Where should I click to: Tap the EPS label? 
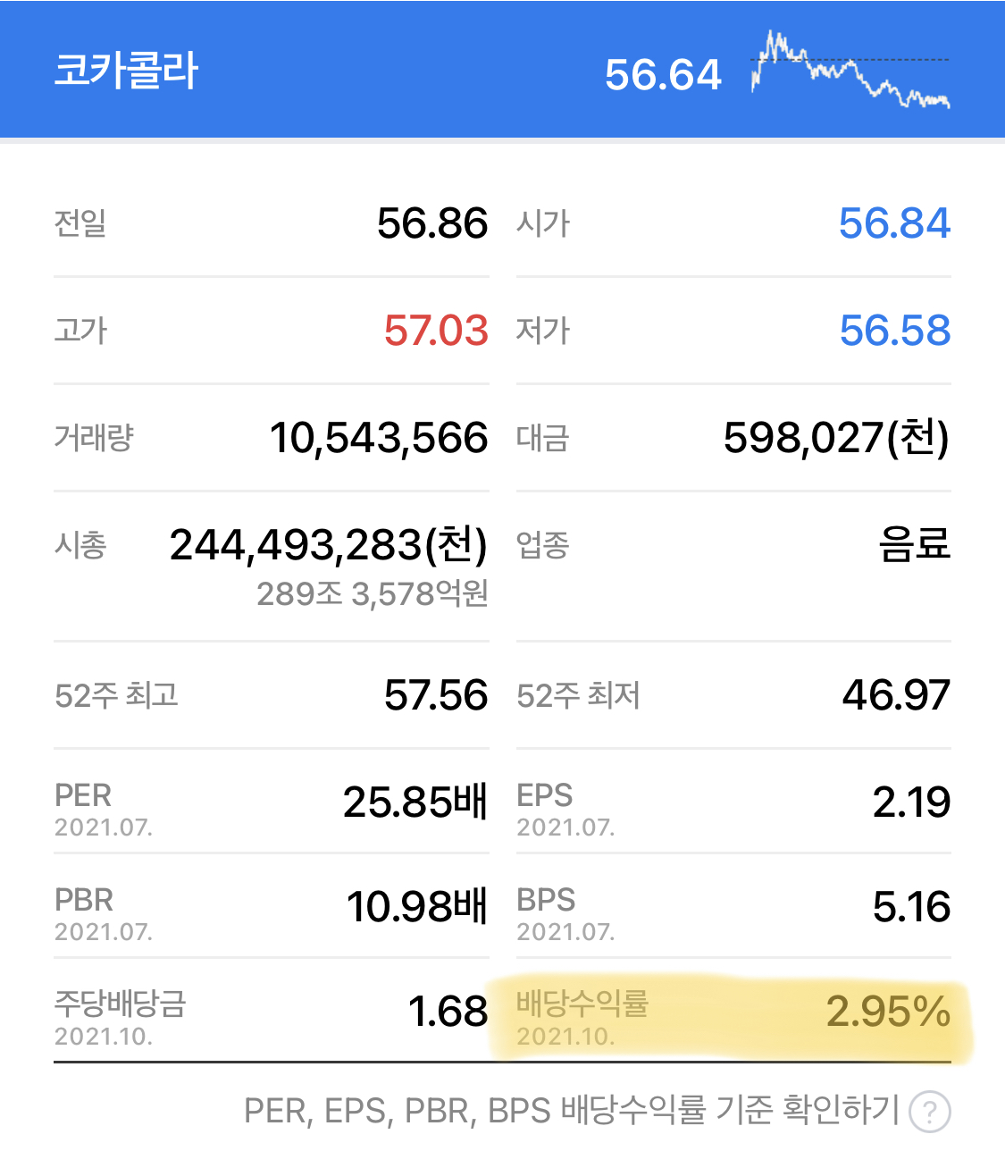544,795
